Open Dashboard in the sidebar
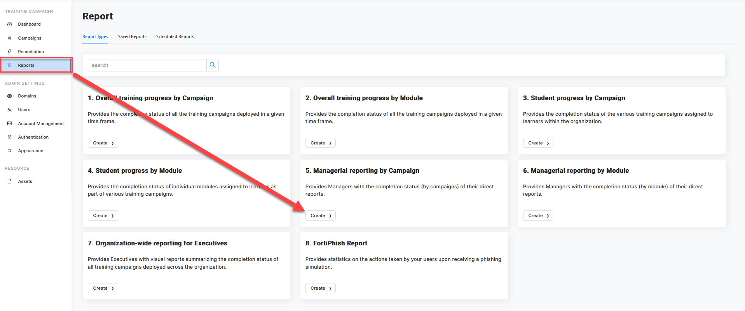Viewport: 745px width, 311px height. pos(29,24)
